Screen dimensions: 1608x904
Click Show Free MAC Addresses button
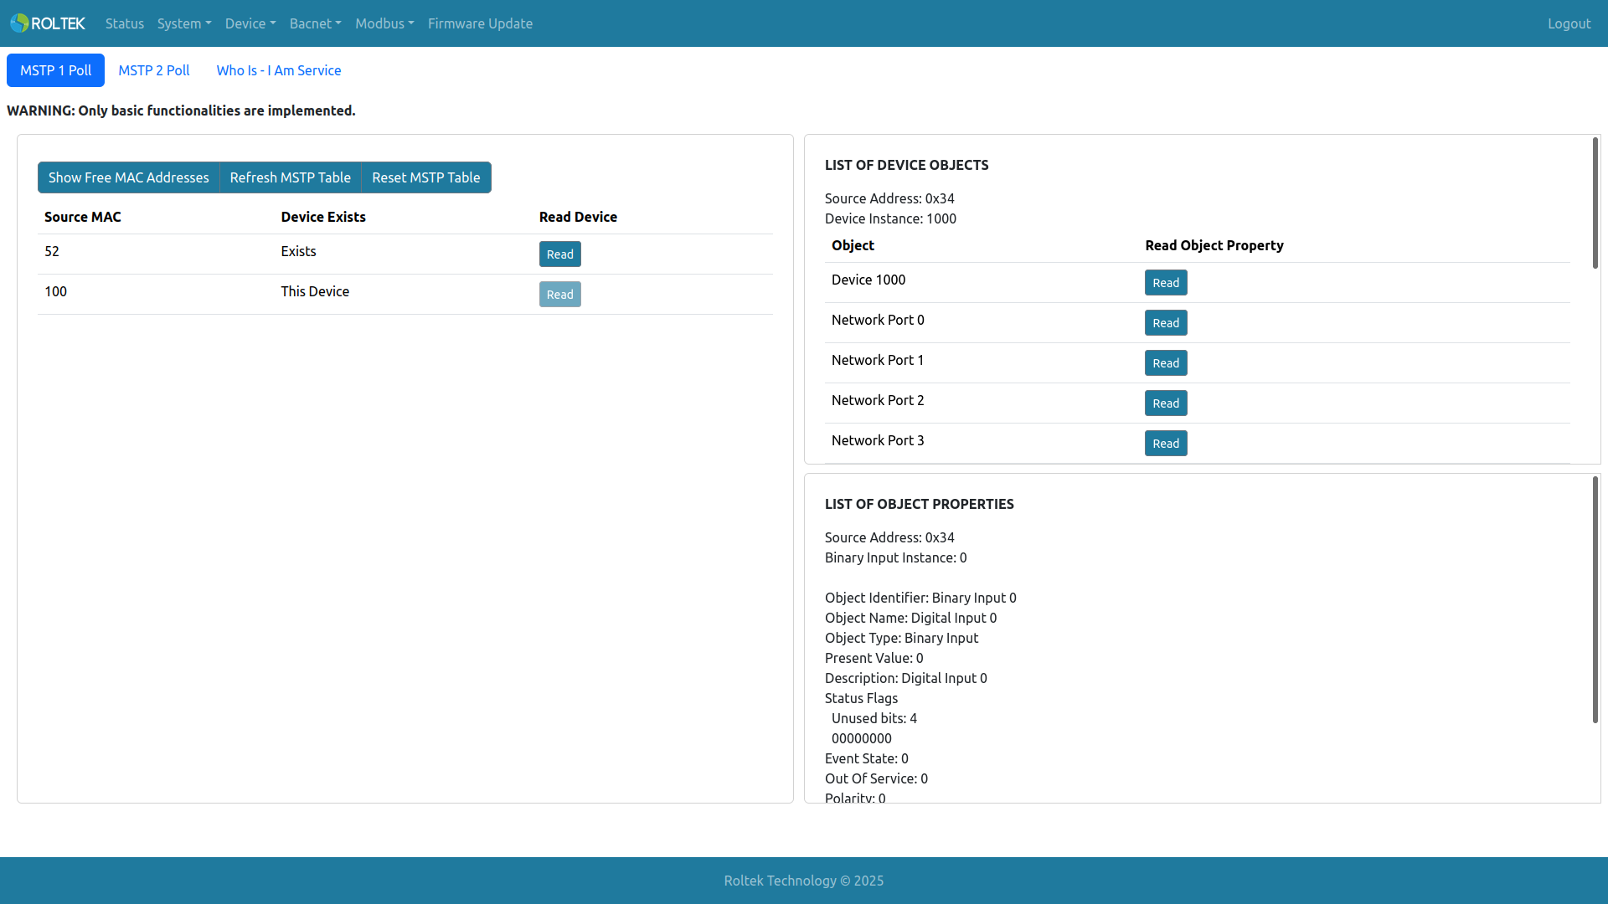coord(129,177)
